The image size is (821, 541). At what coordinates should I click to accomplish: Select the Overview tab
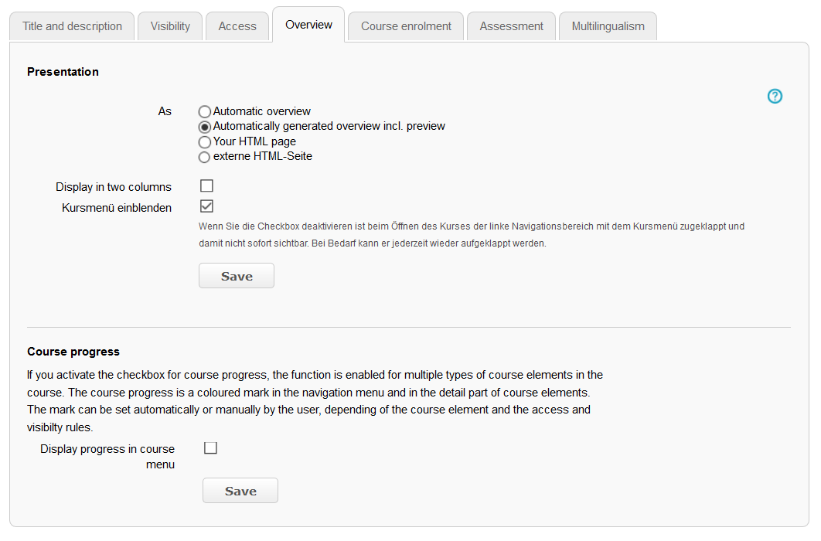coord(308,24)
